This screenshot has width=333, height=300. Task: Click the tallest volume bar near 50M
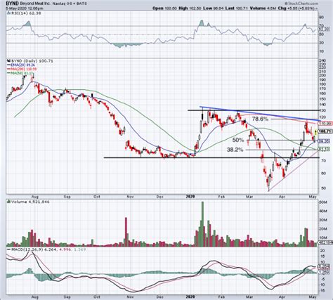[x=203, y=224]
